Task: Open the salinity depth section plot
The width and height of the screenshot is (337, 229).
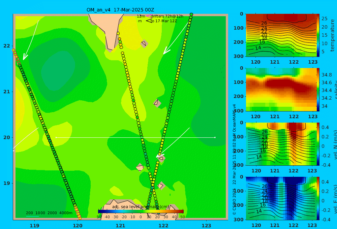Action: 281,90
